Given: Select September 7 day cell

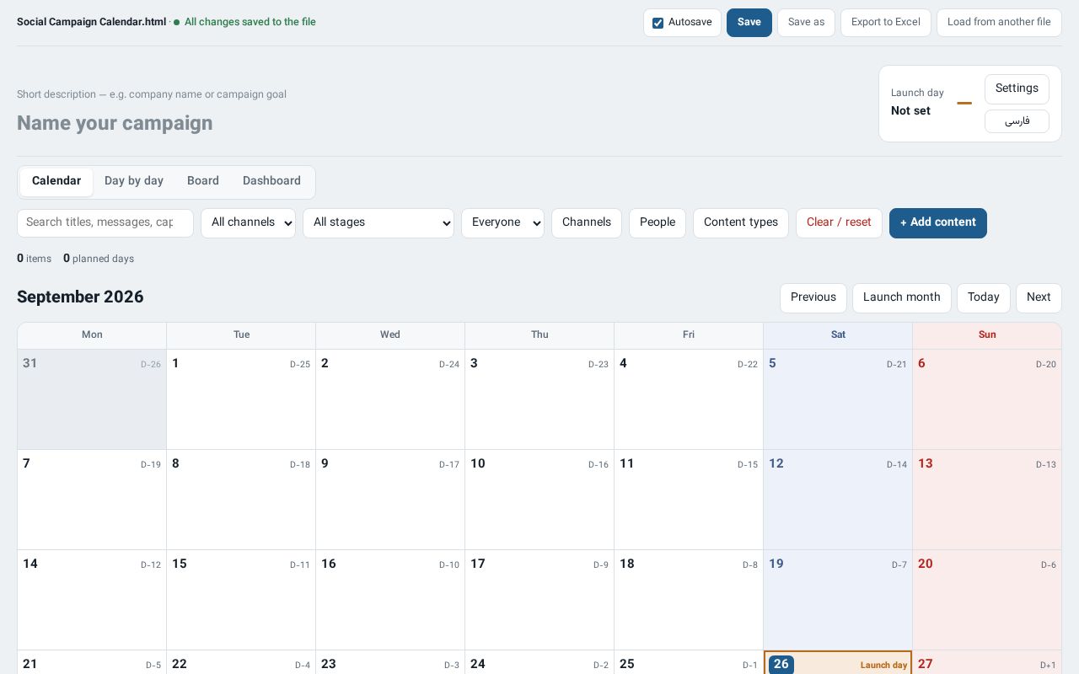Looking at the screenshot, I should tap(92, 500).
